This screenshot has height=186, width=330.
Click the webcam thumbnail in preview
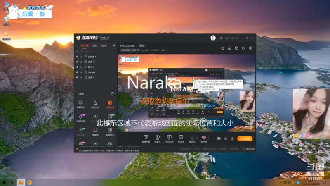coord(247,101)
